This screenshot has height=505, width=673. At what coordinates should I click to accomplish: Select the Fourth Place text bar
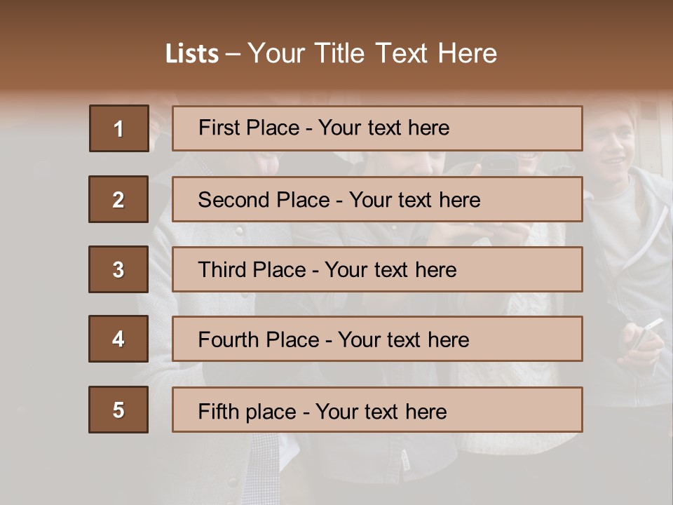click(377, 339)
